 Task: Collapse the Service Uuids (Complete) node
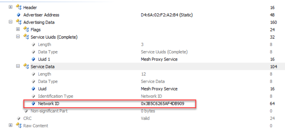coord(18,37)
